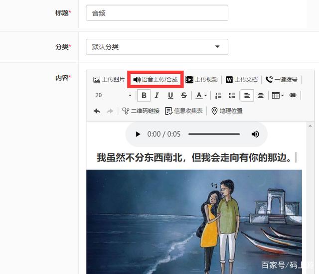The width and height of the screenshot is (319, 274).
Task: Insert a 二维码链接 QR code link
Action: coord(141,111)
